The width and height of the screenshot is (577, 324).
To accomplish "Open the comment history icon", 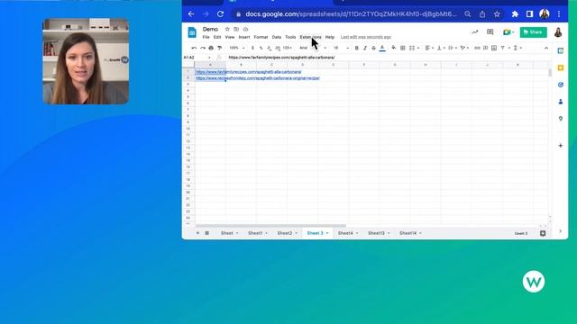I will point(490,32).
